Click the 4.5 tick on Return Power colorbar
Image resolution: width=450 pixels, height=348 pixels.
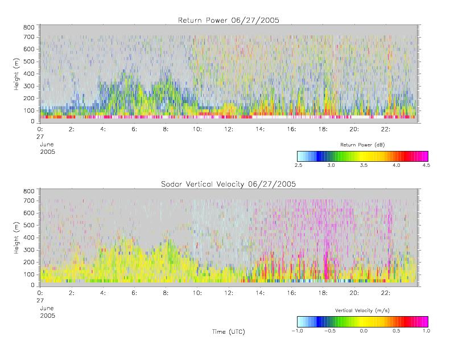(x=426, y=165)
